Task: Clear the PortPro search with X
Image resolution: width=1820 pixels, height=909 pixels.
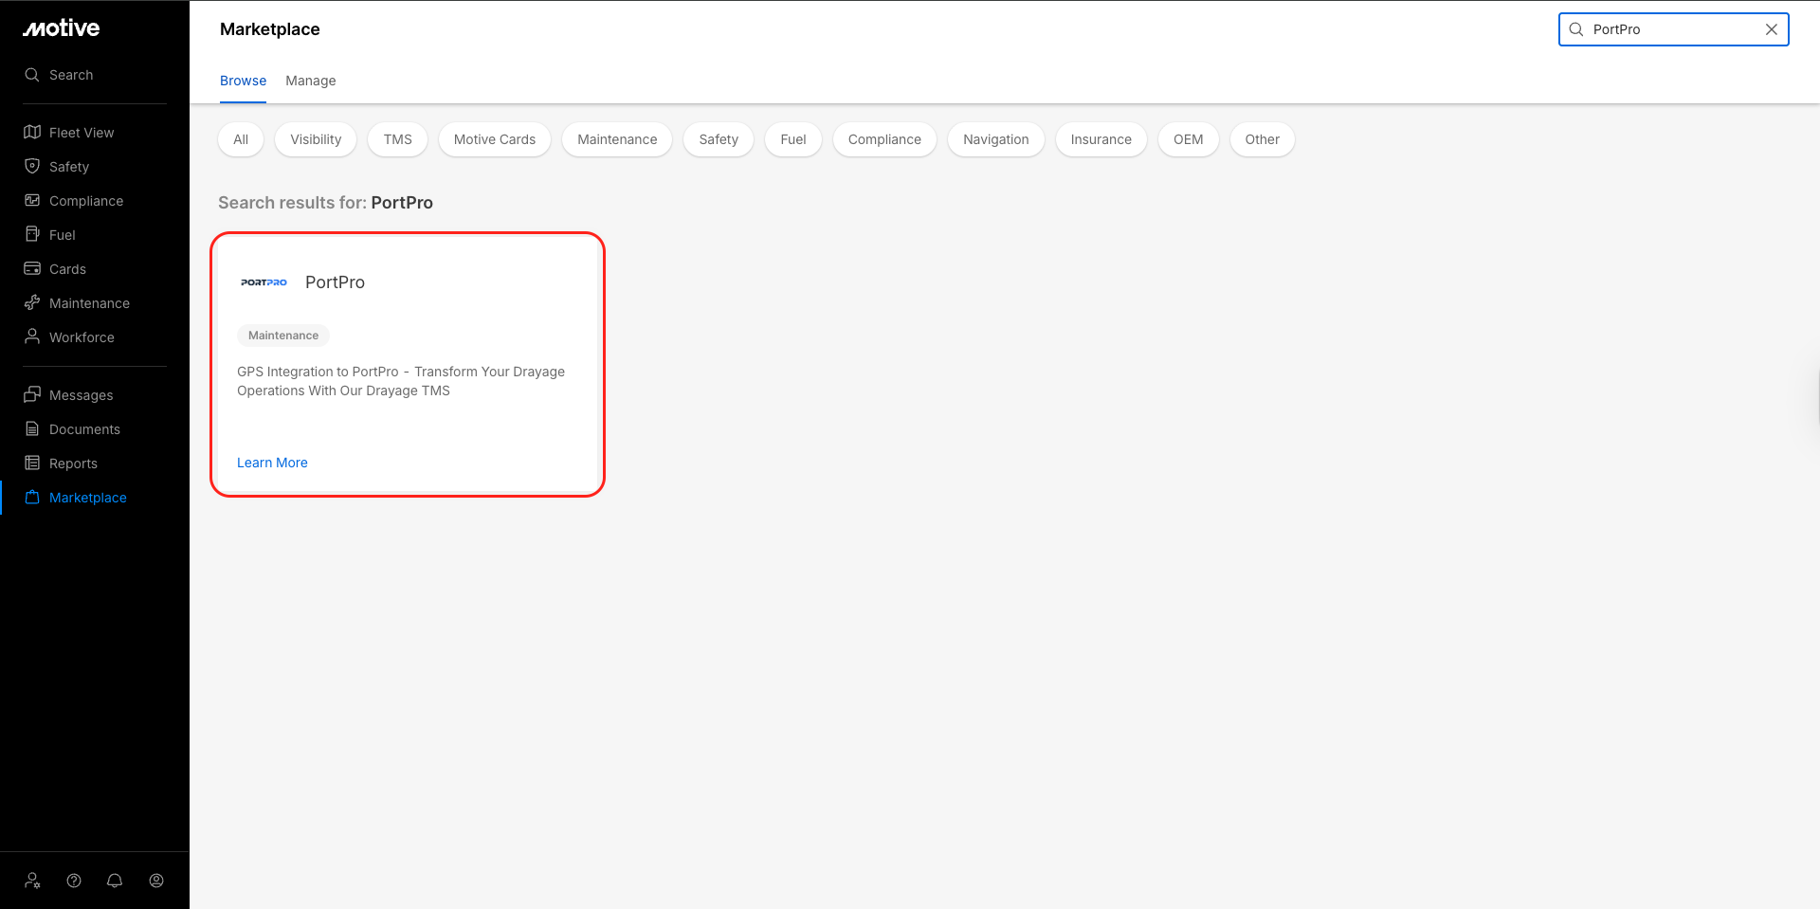Action: click(1771, 29)
